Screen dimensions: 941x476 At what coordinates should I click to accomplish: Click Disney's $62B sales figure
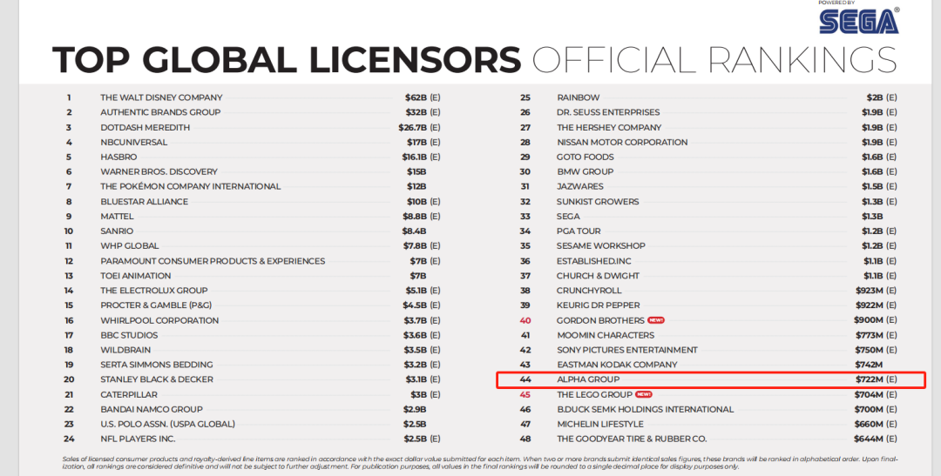coord(416,97)
